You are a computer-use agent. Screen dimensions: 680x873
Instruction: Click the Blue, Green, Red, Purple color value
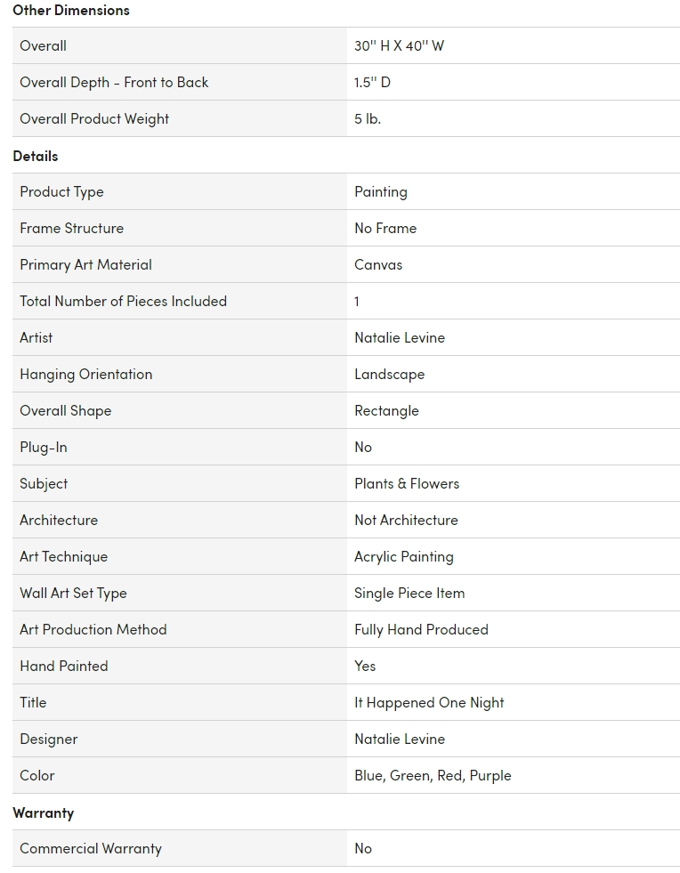tap(433, 776)
